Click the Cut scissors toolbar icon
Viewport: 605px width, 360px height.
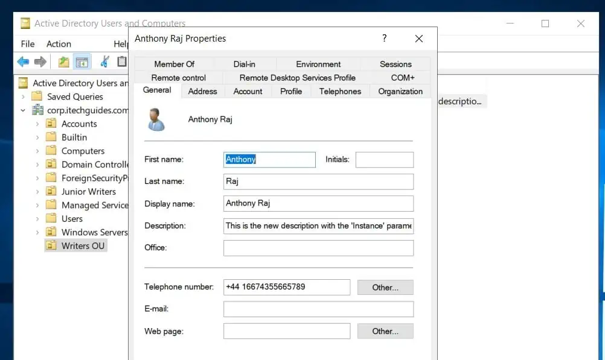coord(104,62)
